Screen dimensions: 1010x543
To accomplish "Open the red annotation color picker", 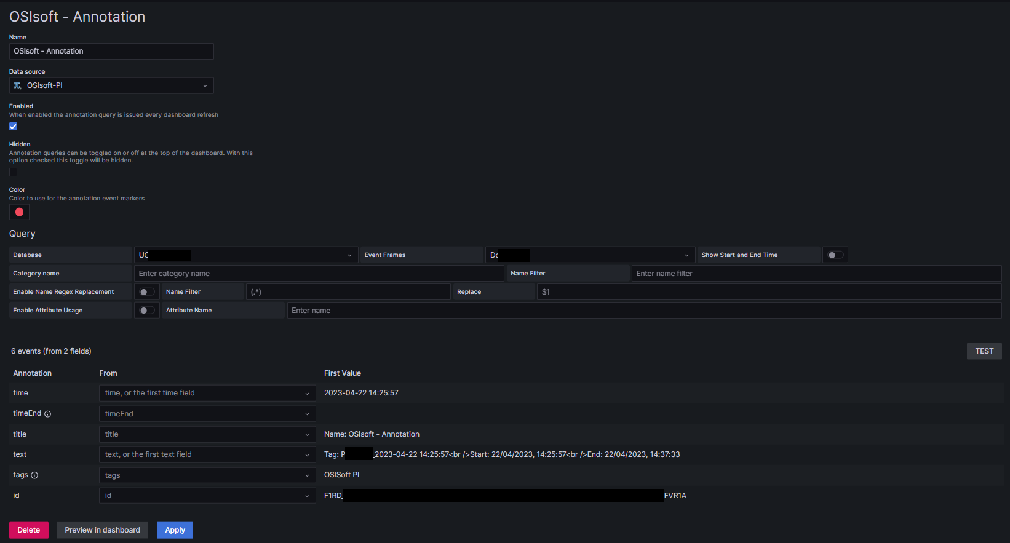I will point(19,212).
